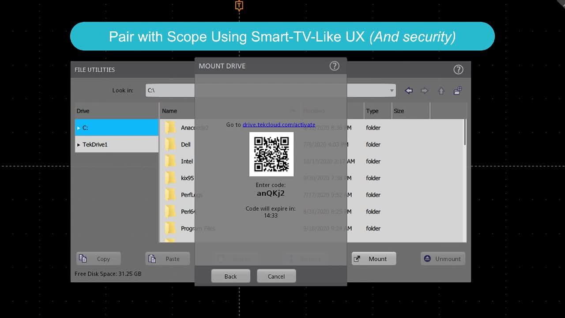
Task: Click the pairing QR code
Action: (271, 154)
